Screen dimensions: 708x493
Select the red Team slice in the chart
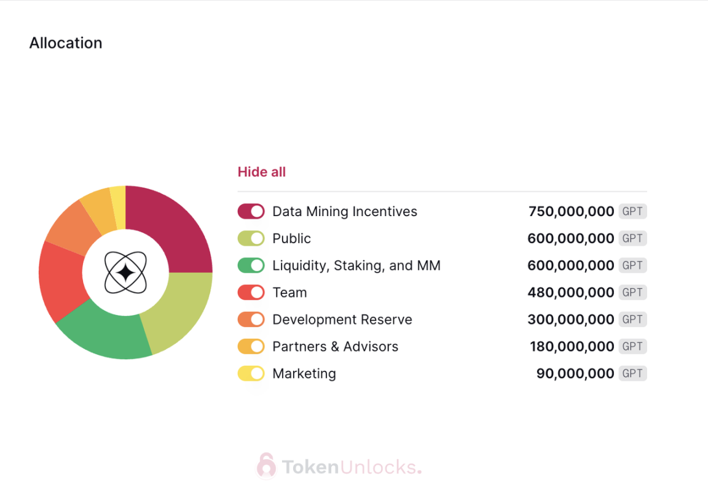coord(60,279)
